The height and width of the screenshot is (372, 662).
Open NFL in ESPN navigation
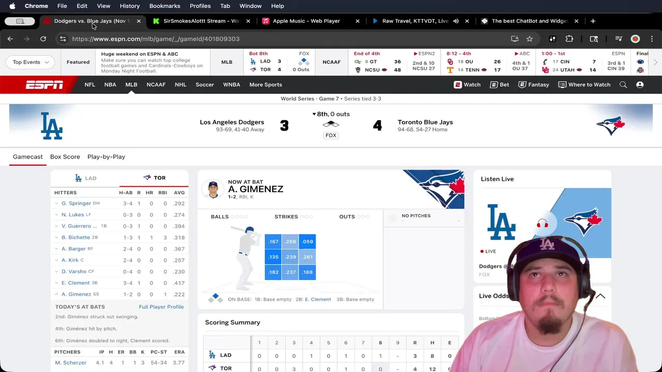click(x=90, y=85)
